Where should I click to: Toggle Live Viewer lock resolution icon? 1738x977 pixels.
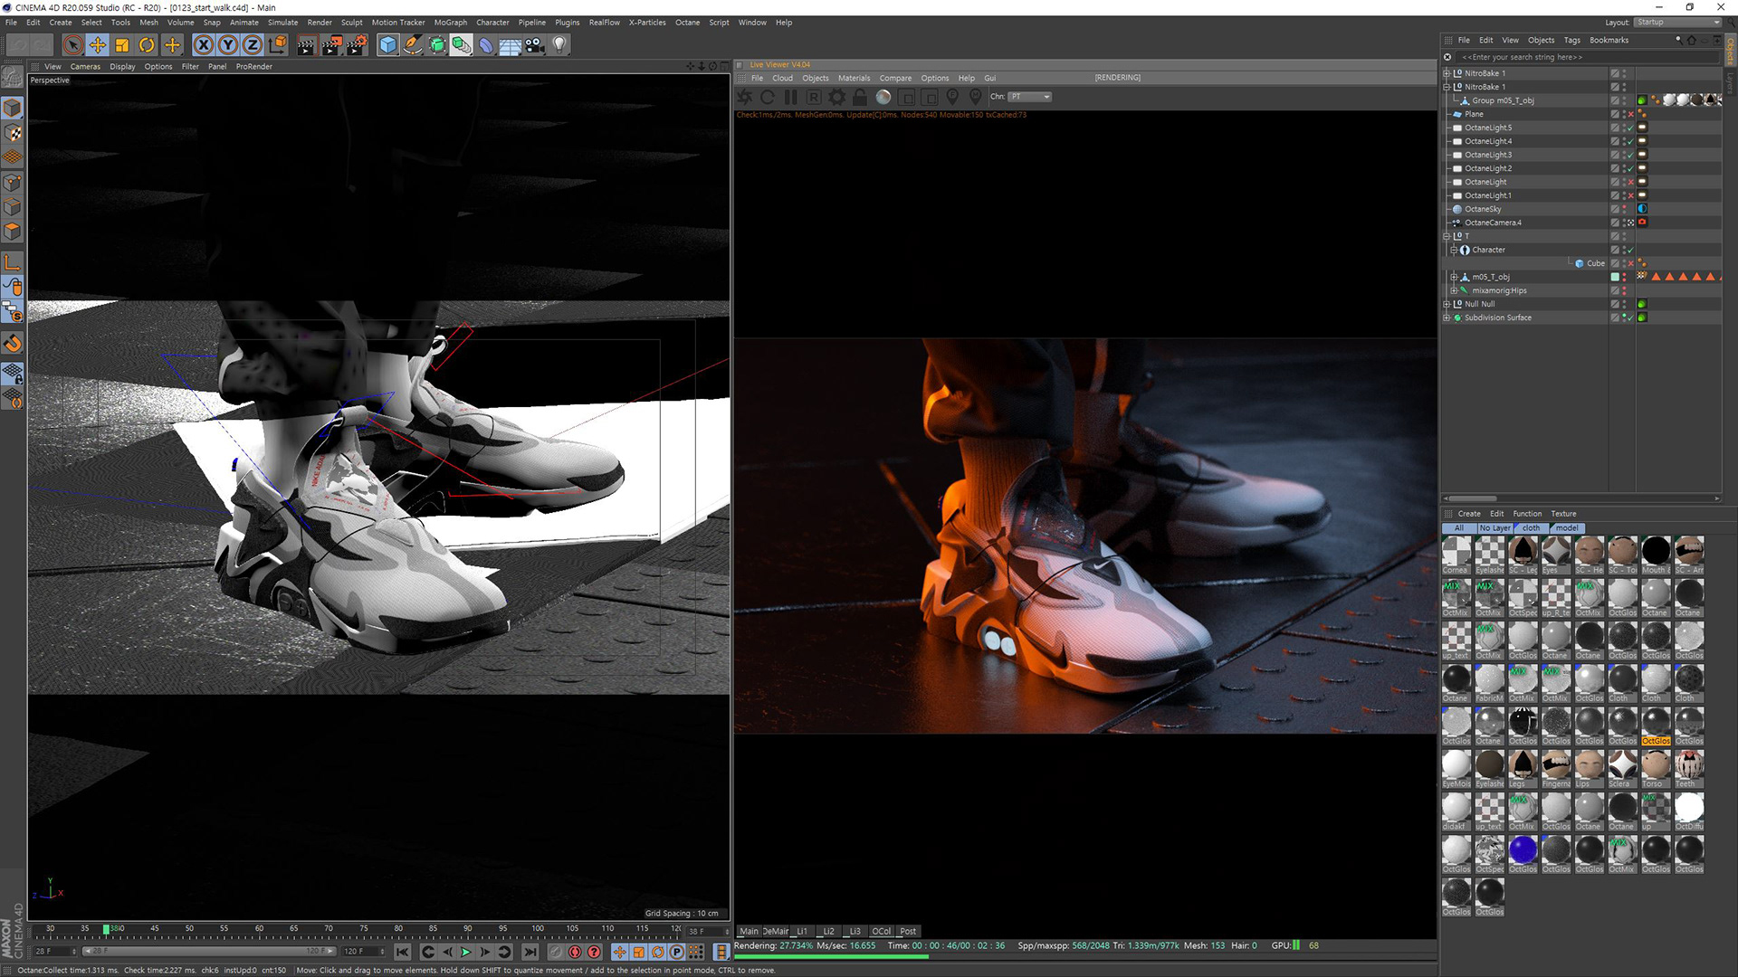click(860, 97)
